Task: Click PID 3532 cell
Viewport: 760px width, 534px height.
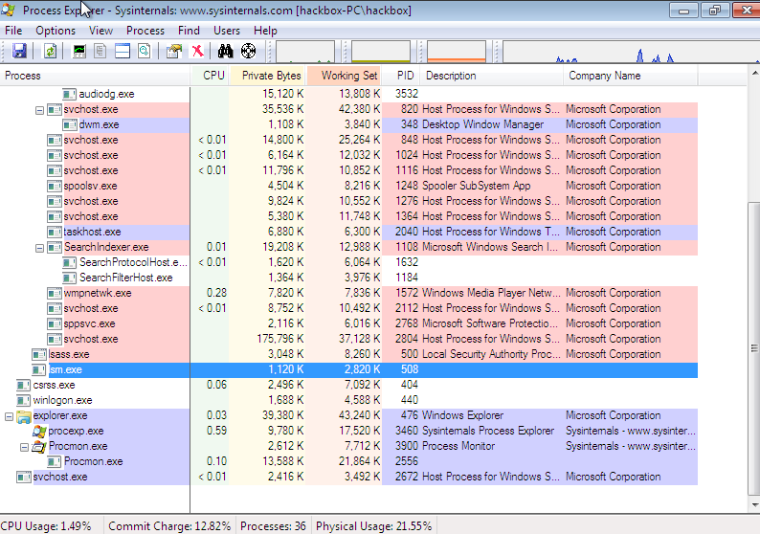Action: [407, 94]
